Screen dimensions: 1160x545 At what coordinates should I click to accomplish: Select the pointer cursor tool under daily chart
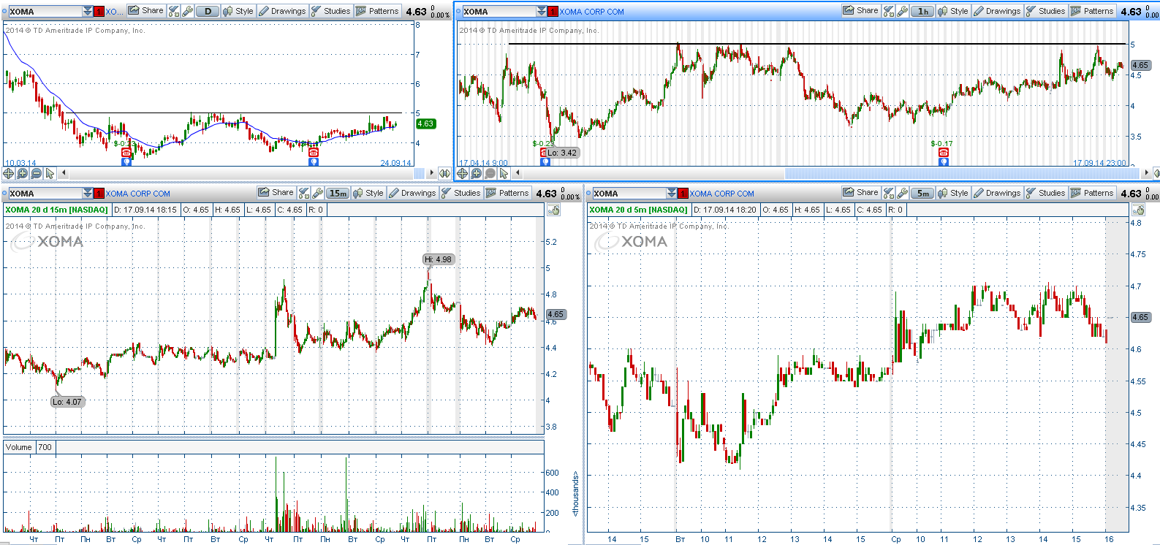click(x=50, y=173)
